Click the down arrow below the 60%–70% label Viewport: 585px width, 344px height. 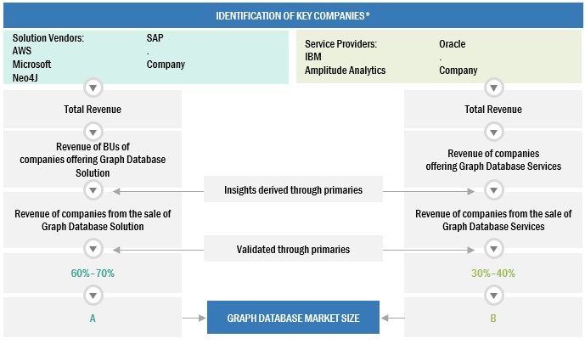[x=93, y=296]
